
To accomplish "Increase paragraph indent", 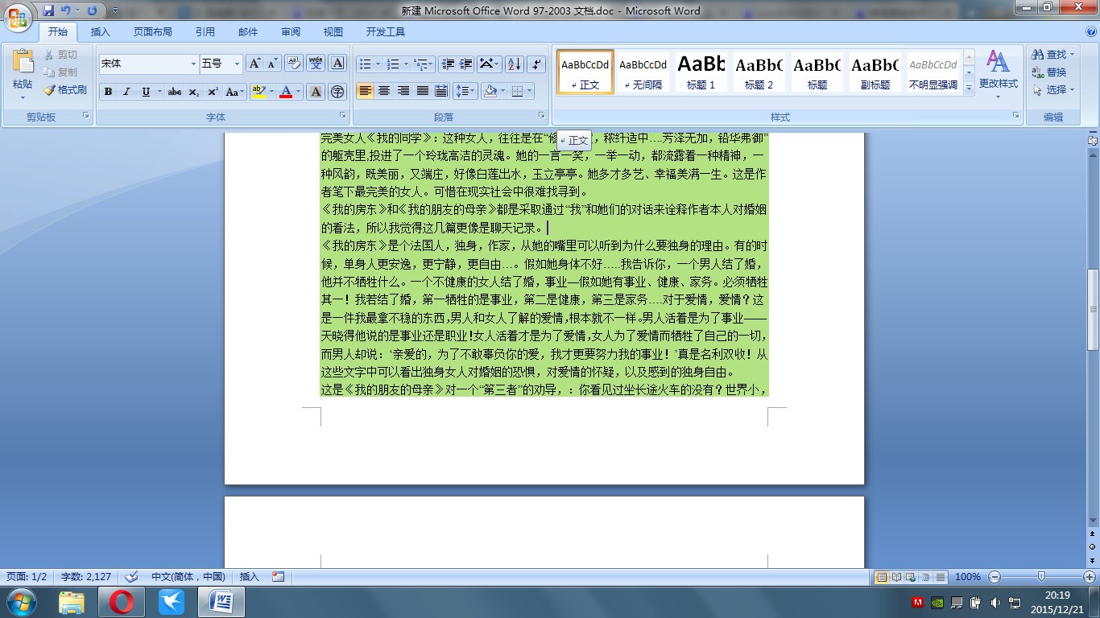I will pyautogui.click(x=466, y=64).
